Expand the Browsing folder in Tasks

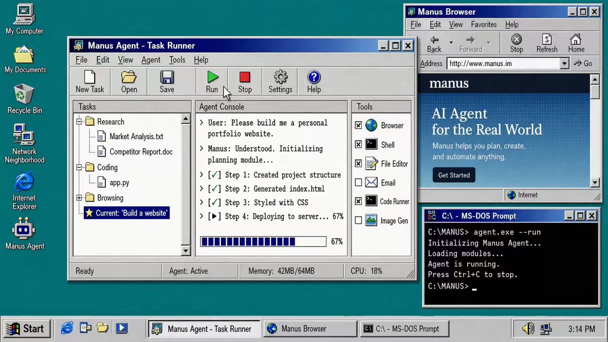point(79,198)
